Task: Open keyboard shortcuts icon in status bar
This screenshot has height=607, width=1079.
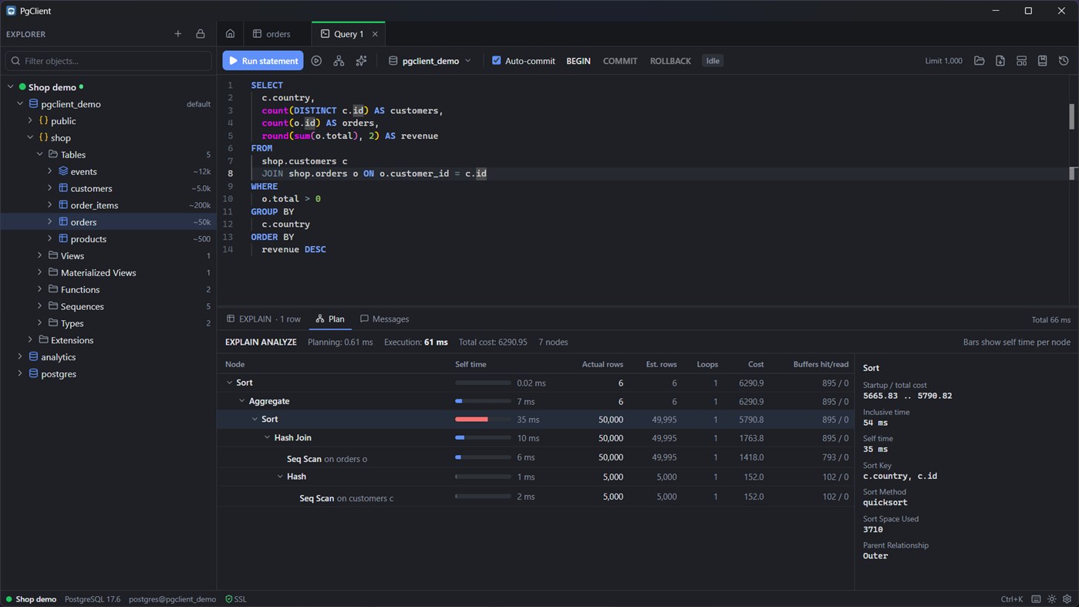Action: (x=1036, y=599)
